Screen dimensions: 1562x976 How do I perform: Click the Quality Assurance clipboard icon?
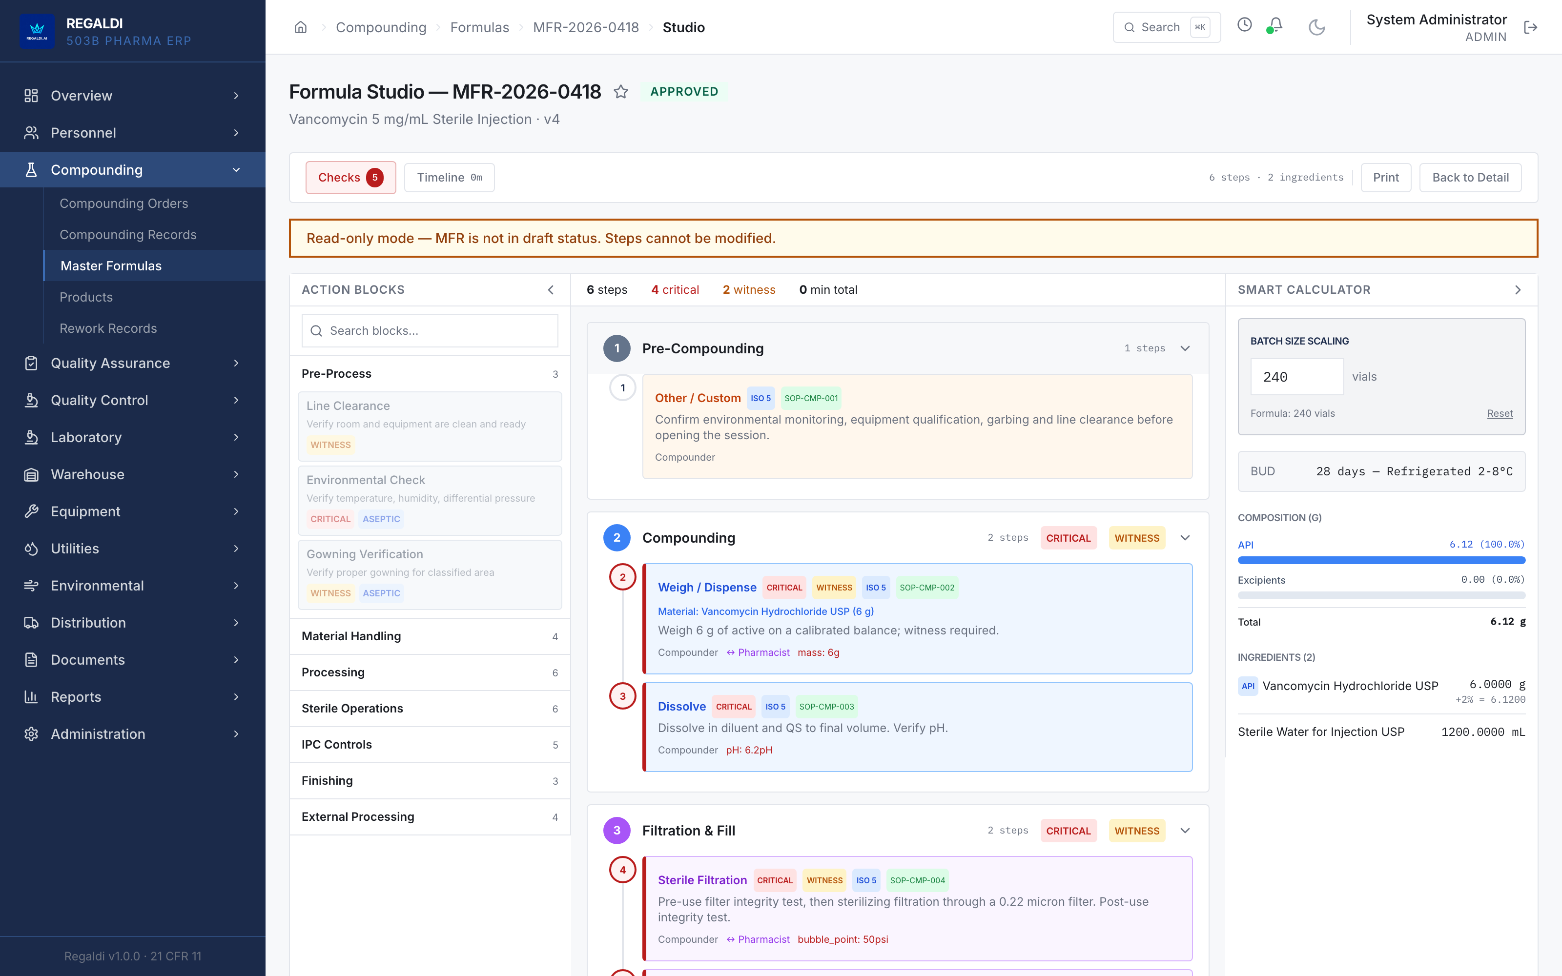click(31, 363)
